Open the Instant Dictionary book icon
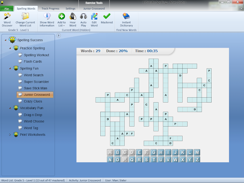This screenshot has height=183, width=244. (x=126, y=20)
